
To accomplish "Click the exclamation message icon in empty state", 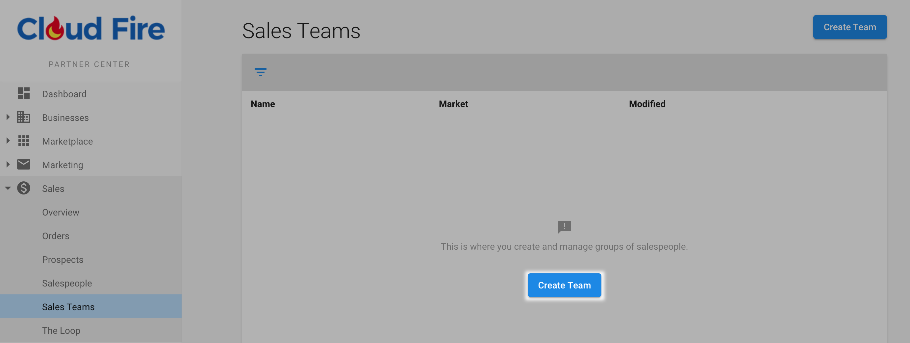I will [x=564, y=227].
